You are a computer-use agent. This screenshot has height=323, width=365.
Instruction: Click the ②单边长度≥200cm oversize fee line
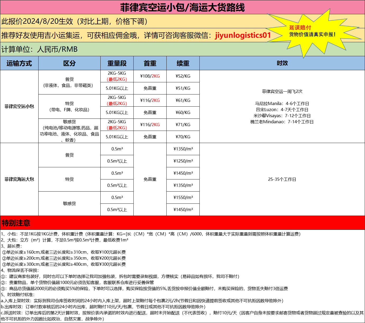point(64,258)
